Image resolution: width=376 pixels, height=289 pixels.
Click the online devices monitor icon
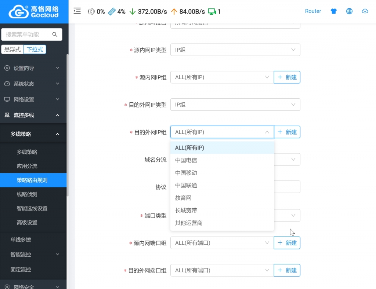[x=212, y=11]
